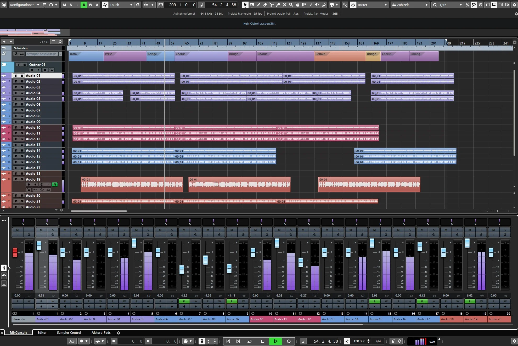Click the green Play button

[275, 341]
